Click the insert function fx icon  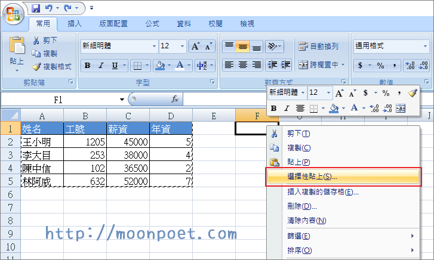175,99
